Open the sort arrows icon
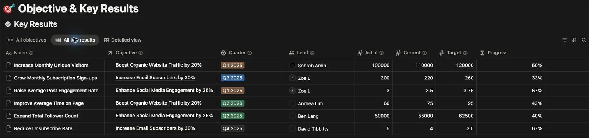 (574, 40)
